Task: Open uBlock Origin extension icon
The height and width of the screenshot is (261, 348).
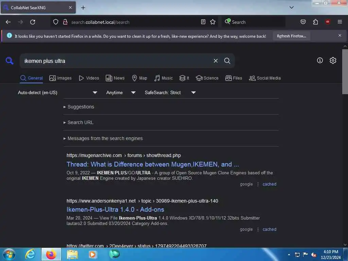Action: (x=328, y=22)
